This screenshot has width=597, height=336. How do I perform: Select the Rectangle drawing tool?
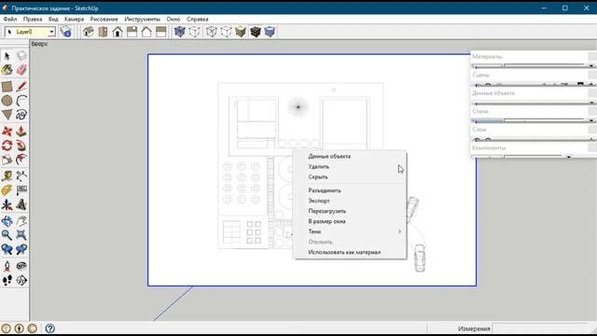pyautogui.click(x=7, y=87)
